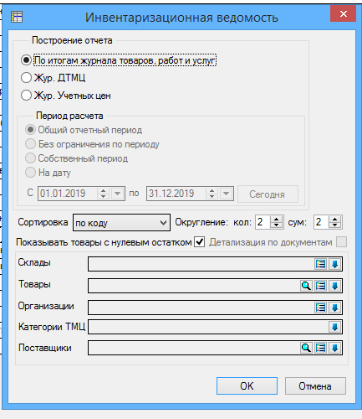
Task: Select По итогам журнала товаров radio option
Action: tap(26, 60)
